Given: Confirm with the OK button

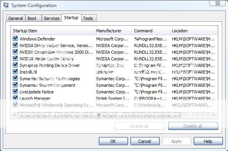Looking at the screenshot, I should tap(113, 141).
